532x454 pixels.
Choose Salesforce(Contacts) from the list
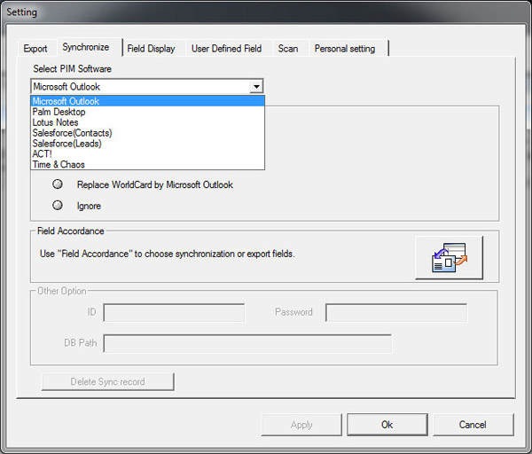tap(147, 133)
